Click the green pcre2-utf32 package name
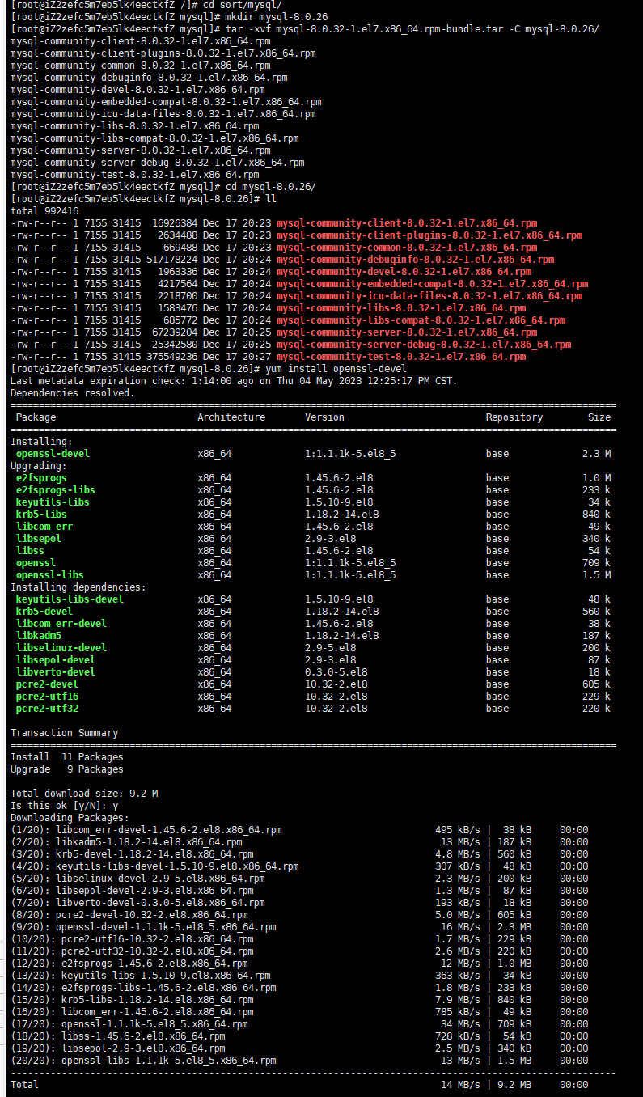This screenshot has width=643, height=1097. click(47, 709)
